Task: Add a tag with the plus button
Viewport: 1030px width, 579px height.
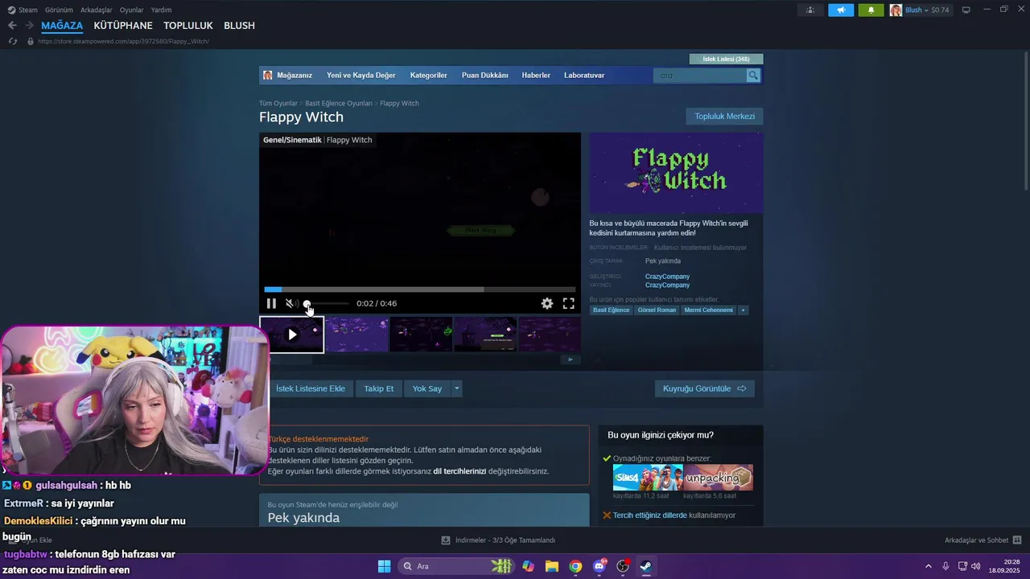Action: [x=743, y=310]
